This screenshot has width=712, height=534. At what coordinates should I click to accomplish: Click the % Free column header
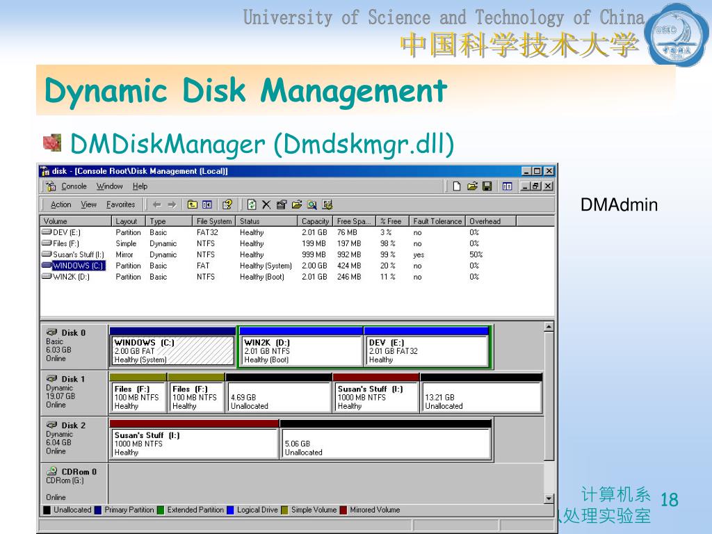click(x=393, y=221)
